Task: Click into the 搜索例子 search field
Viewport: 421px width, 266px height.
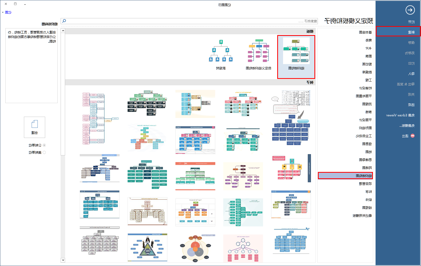Action: click(x=189, y=21)
